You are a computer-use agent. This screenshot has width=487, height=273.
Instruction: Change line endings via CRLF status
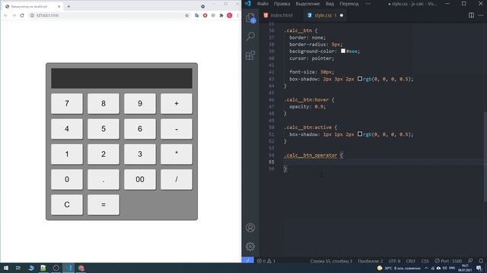coord(411,261)
